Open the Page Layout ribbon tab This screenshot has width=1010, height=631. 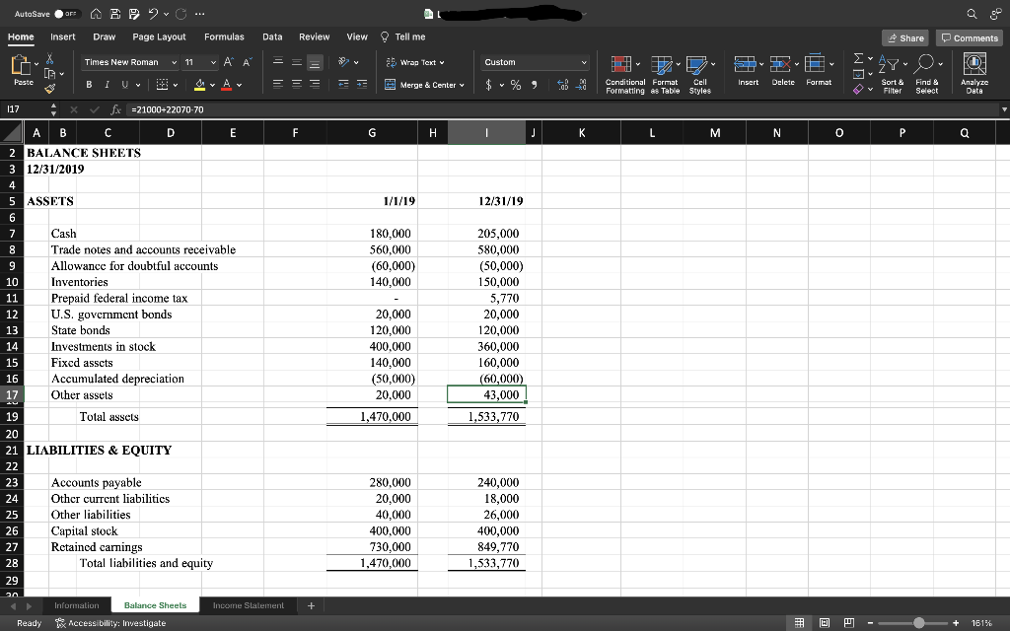tap(159, 36)
